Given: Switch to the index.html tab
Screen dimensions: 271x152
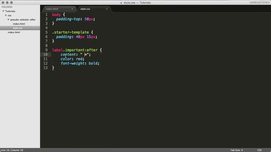Looking at the screenshot, I should coord(52,9).
